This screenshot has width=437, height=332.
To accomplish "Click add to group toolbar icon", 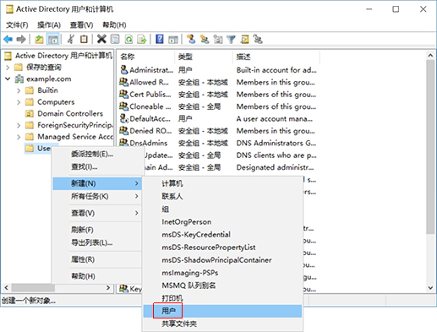I will 258,39.
